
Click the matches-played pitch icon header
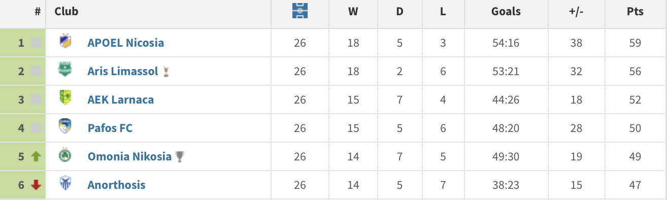[300, 11]
